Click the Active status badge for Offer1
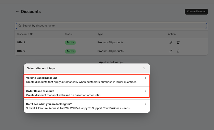This screenshot has width=214, height=130. [x=70, y=42]
